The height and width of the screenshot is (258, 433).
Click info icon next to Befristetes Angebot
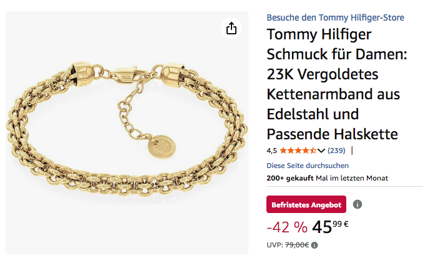click(358, 204)
